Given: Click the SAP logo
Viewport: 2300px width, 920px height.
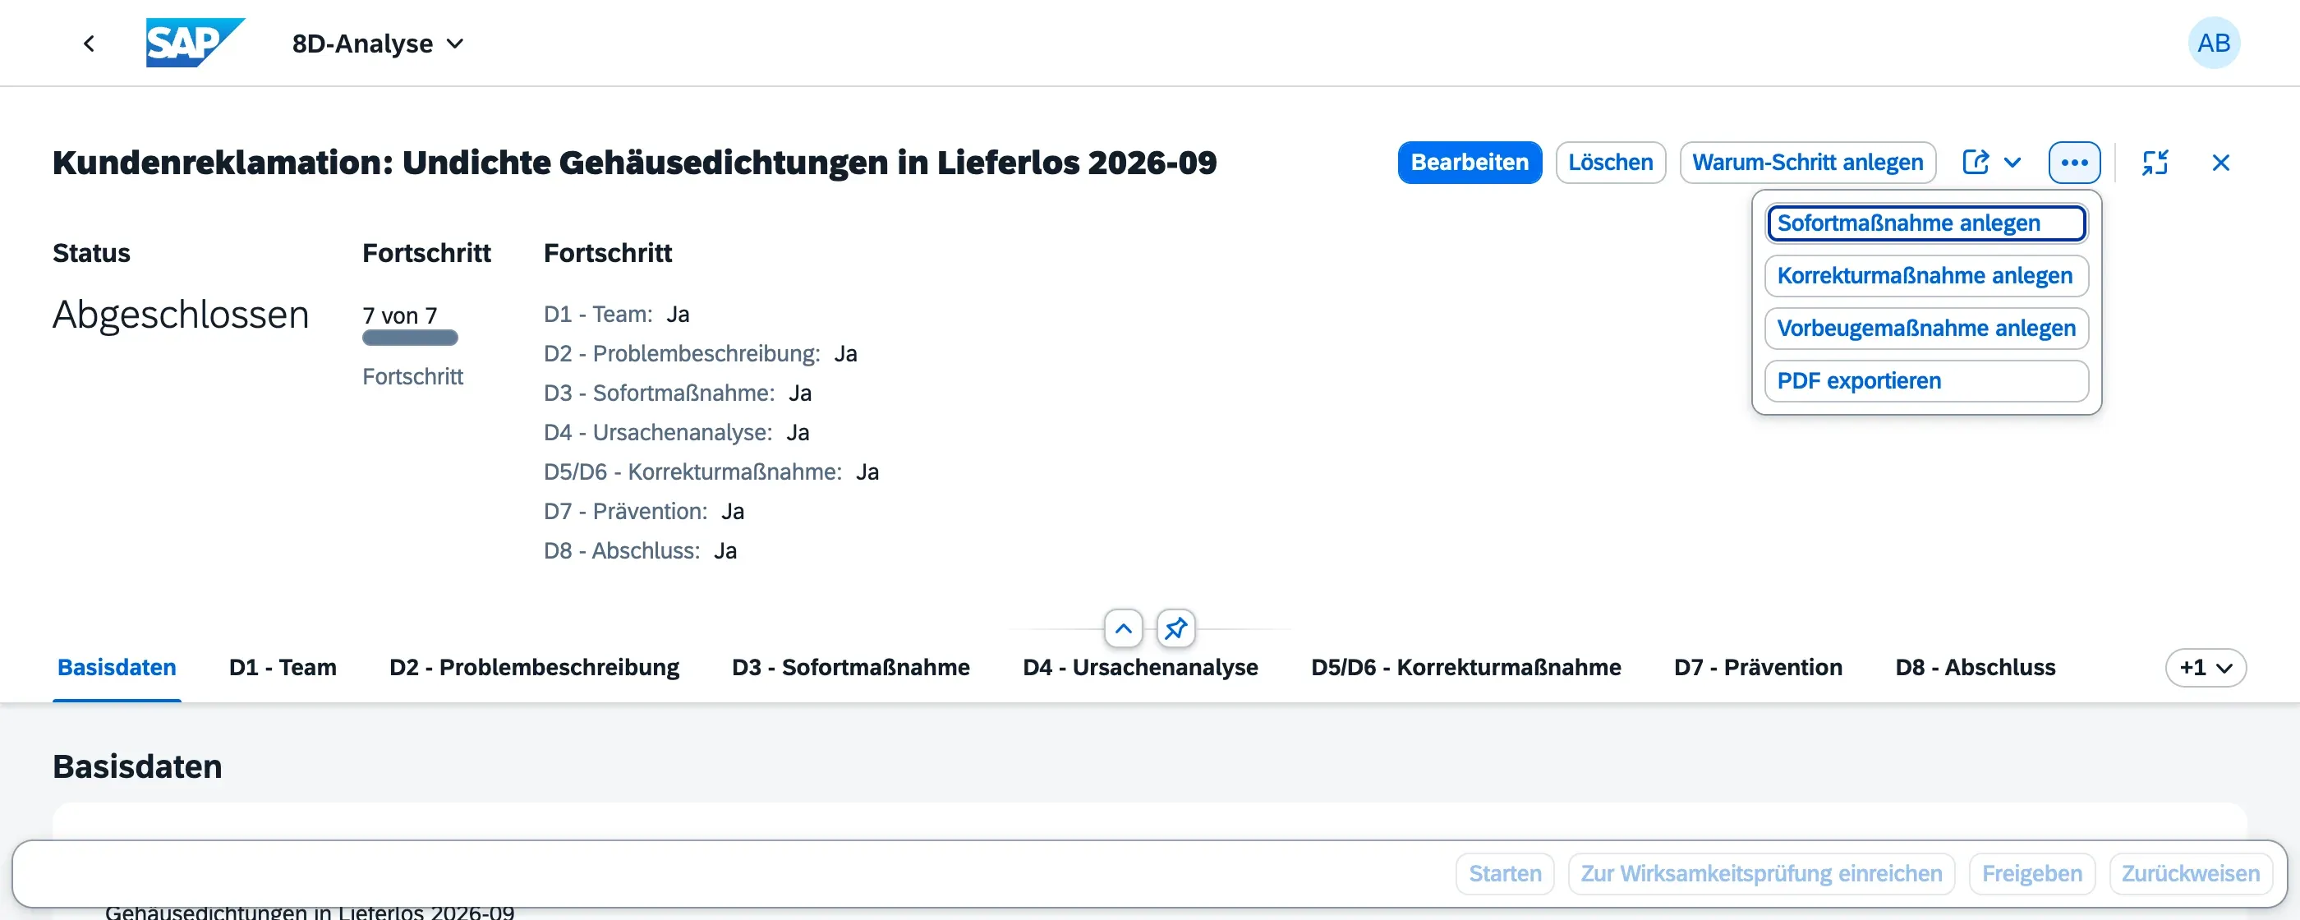Looking at the screenshot, I should [195, 43].
